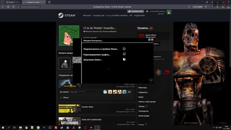Viewport: 231px width, 130px height.
Task: Open Telegram from the taskbar
Action: click(x=79, y=127)
